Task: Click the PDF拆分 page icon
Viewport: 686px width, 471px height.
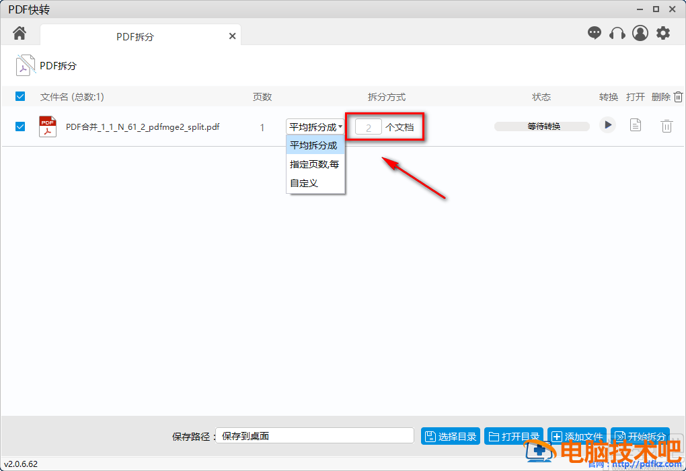Action: click(26, 65)
